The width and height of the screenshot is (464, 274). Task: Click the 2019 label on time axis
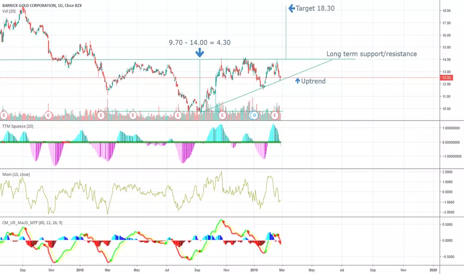pyautogui.click(x=254, y=270)
